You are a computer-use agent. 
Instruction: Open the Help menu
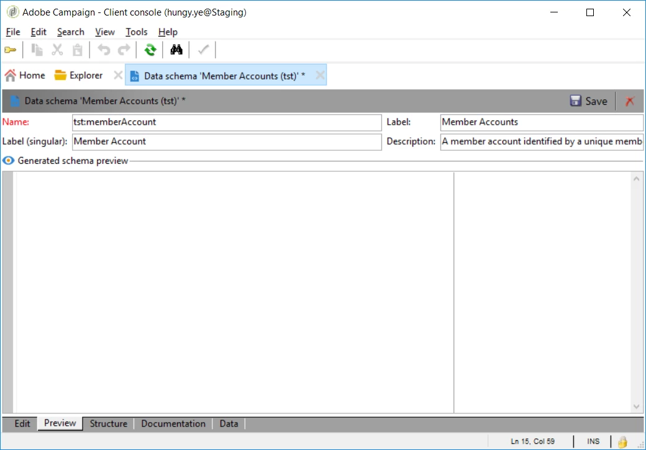point(168,32)
